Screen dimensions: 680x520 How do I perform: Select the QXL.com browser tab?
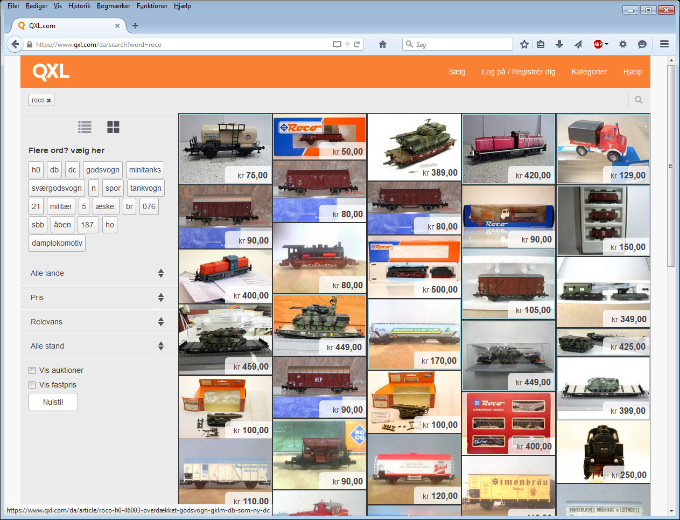(x=68, y=26)
